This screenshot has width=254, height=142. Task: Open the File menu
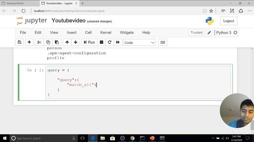pos(23,32)
